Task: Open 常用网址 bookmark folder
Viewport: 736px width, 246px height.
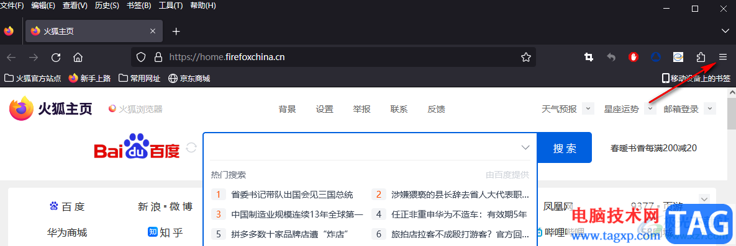Action: pos(139,78)
